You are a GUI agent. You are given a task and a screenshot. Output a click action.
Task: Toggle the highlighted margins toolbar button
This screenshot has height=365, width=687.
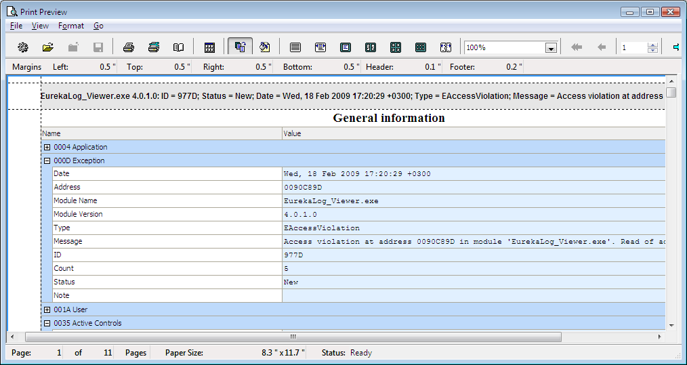click(240, 47)
